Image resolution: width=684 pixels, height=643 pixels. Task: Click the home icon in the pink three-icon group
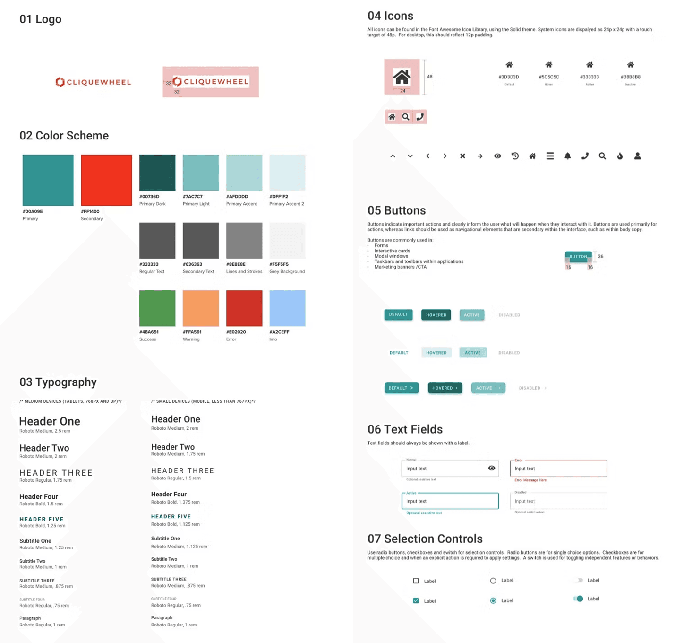coord(392,117)
